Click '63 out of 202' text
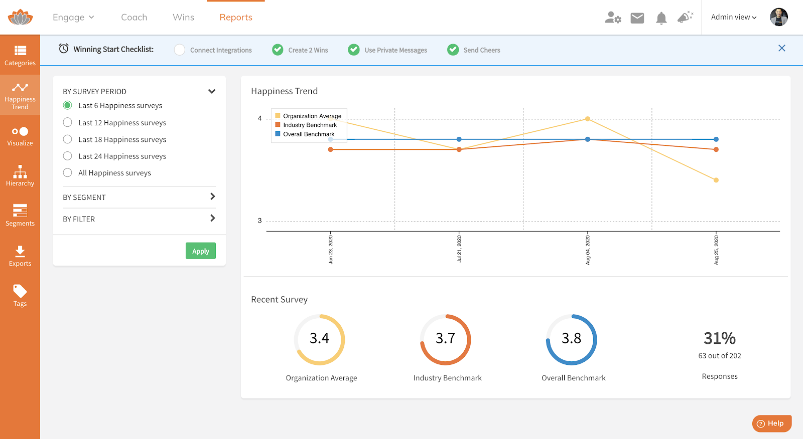The image size is (803, 439). point(720,356)
